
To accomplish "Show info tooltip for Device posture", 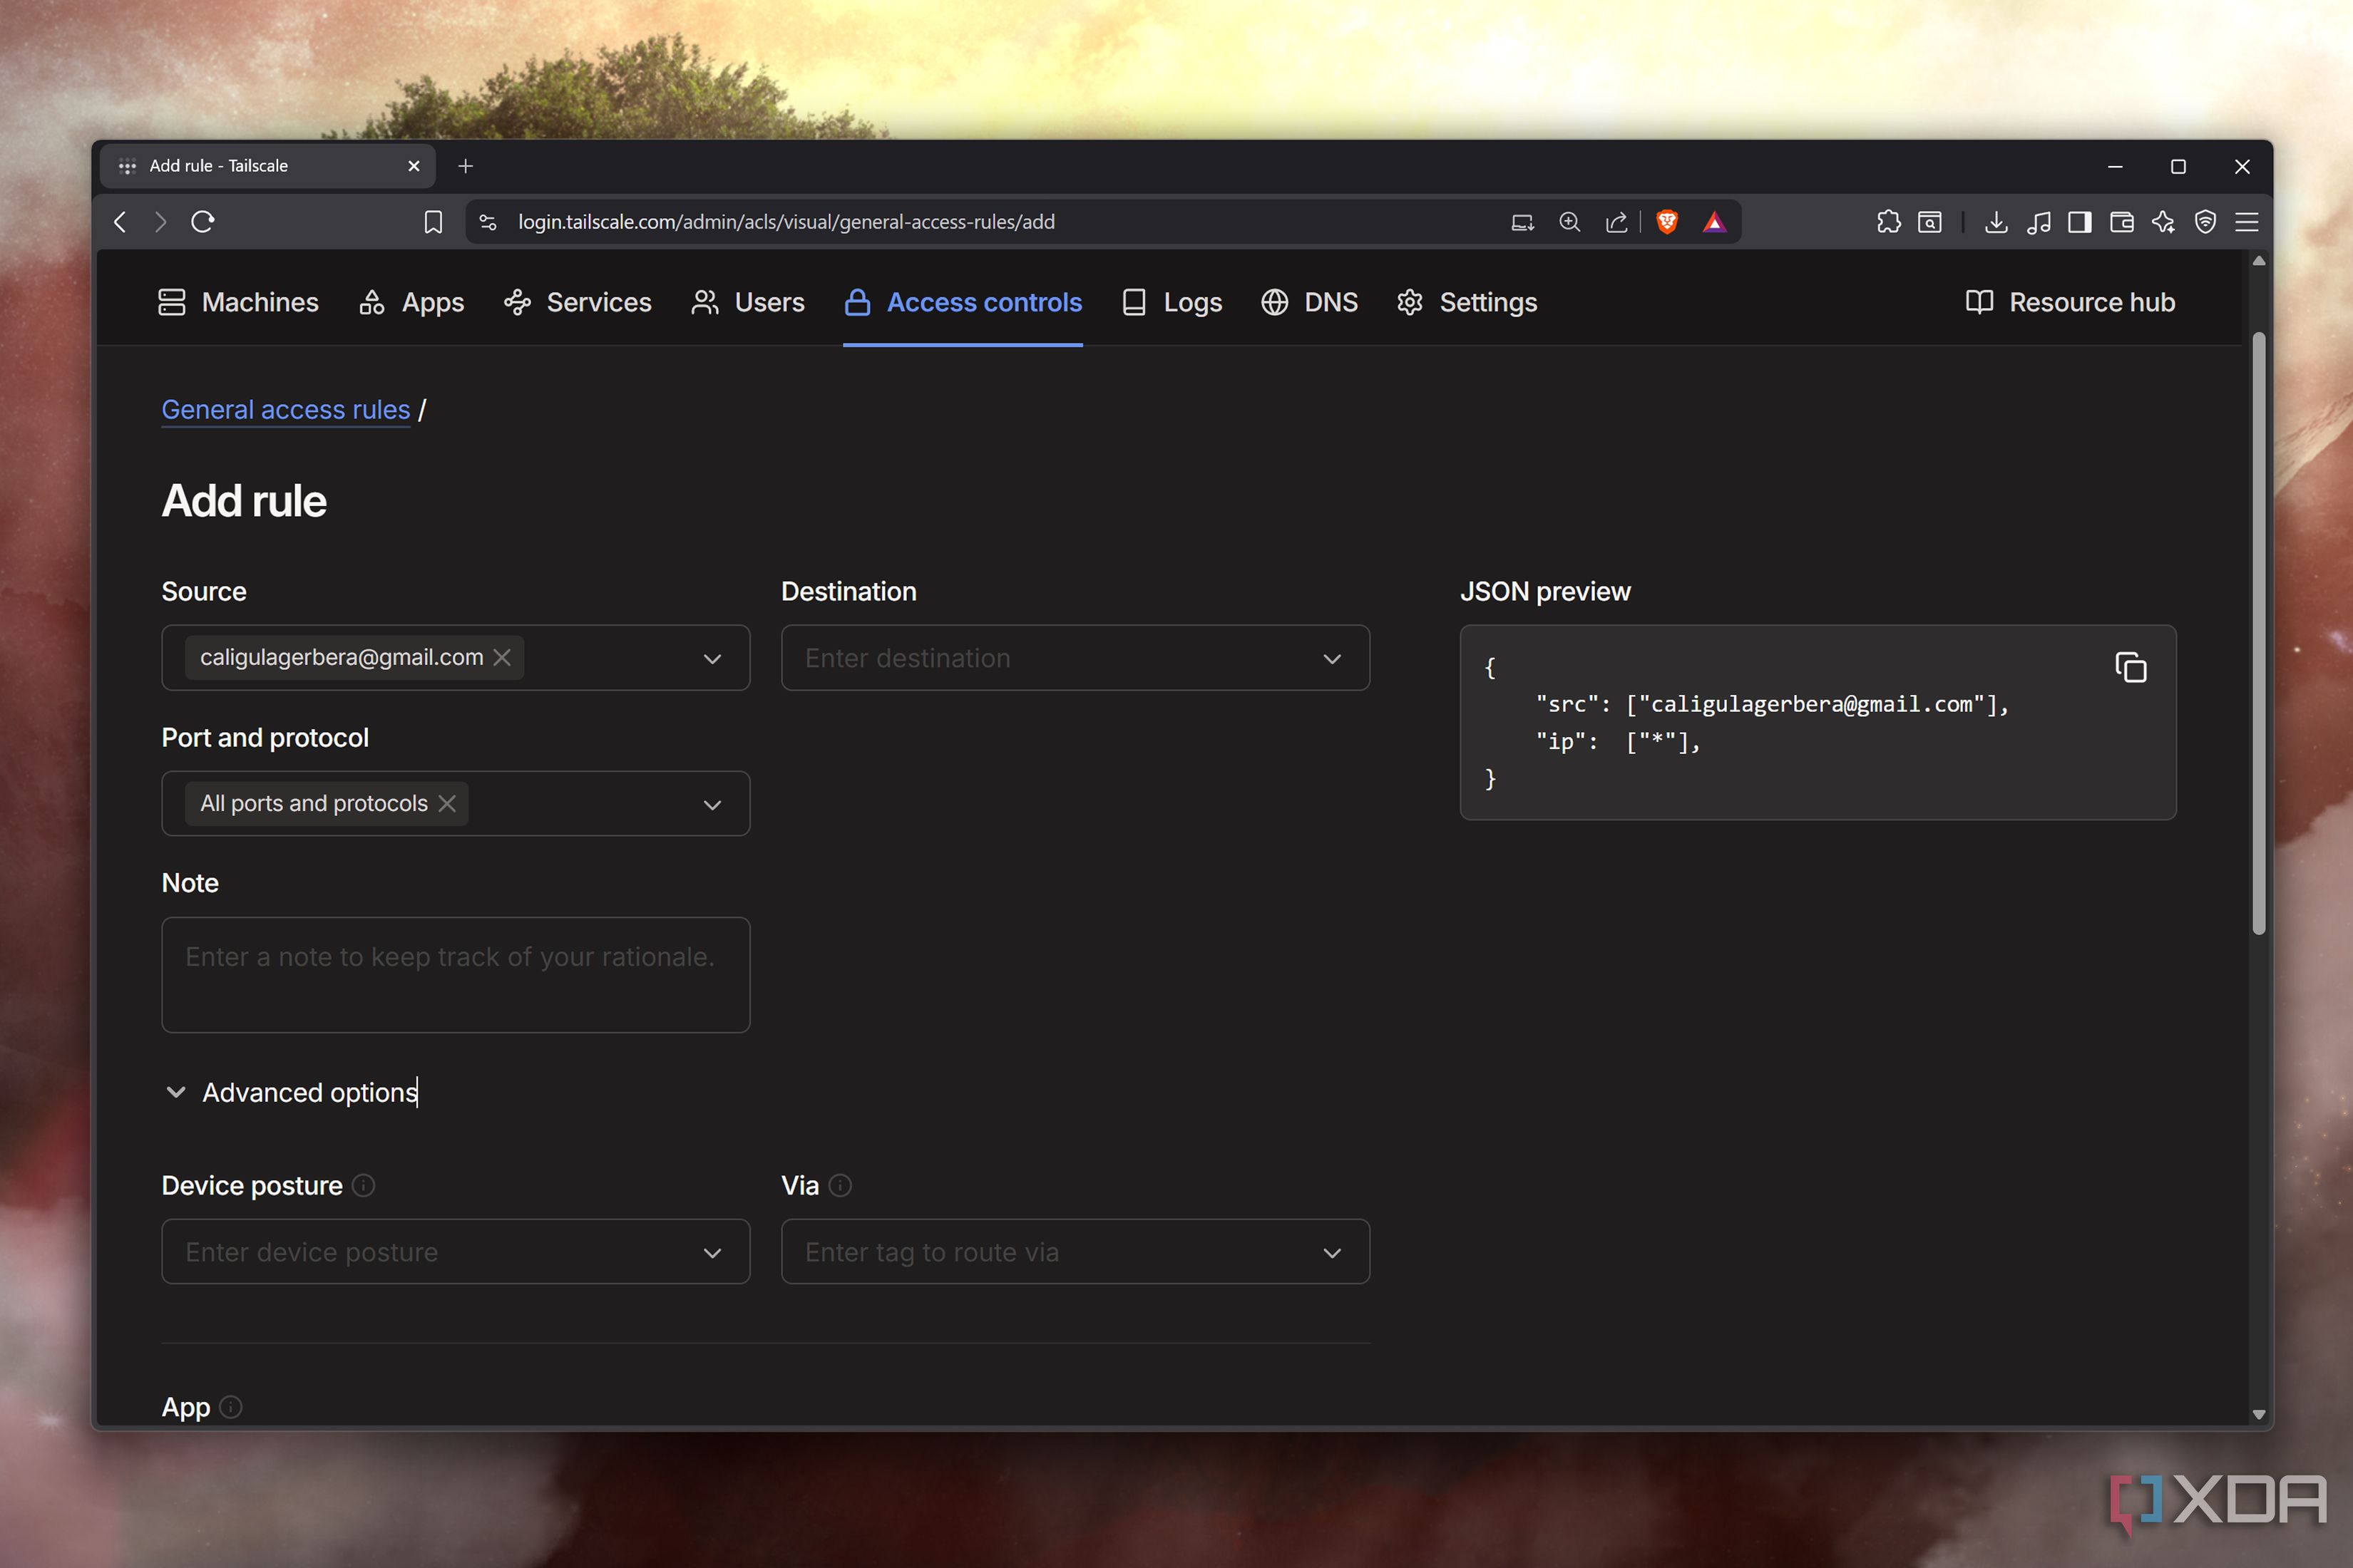I will [x=364, y=1185].
